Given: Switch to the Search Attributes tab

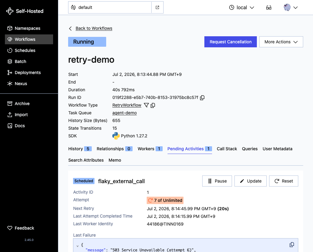Looking at the screenshot, I should point(86,160).
